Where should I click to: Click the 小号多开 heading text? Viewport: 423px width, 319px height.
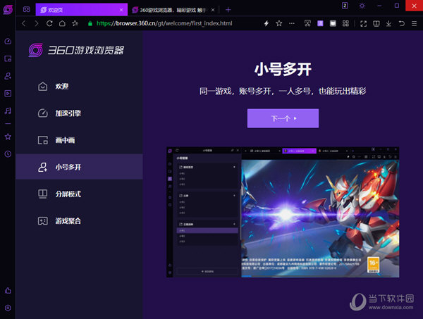[283, 69]
